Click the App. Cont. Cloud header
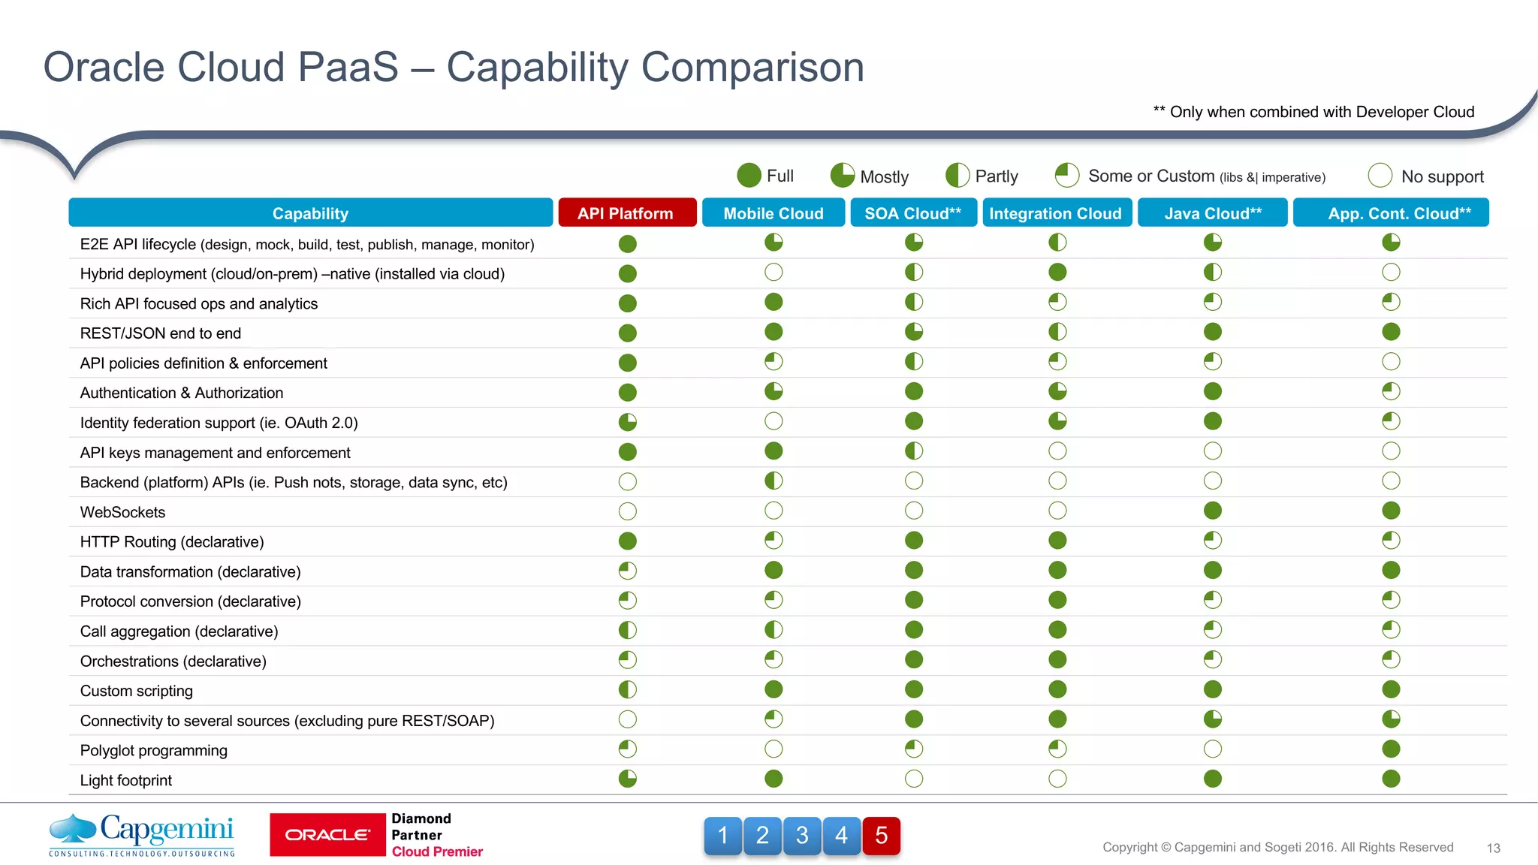Viewport: 1538px width, 865px height. (x=1390, y=213)
